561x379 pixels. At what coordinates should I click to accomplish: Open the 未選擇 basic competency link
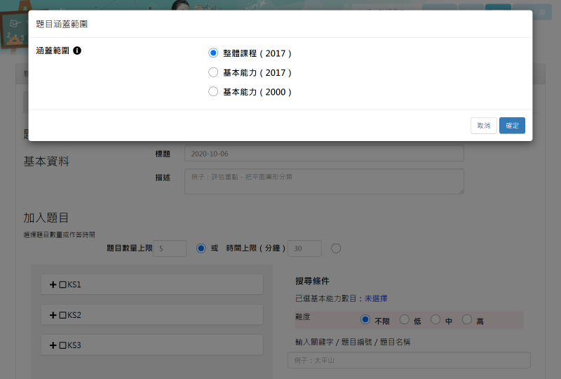pos(375,298)
